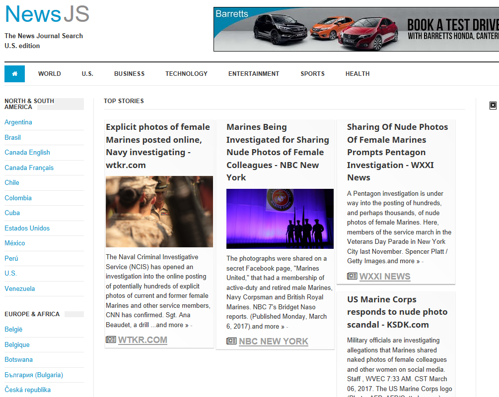Click the NBC NEW YORK source link
This screenshot has width=499, height=397.
click(274, 341)
